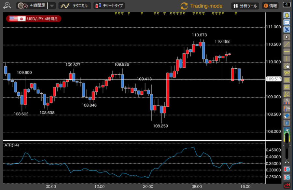Click the 109.836 price label
The height and width of the screenshot is (190, 293).
pos(122,64)
